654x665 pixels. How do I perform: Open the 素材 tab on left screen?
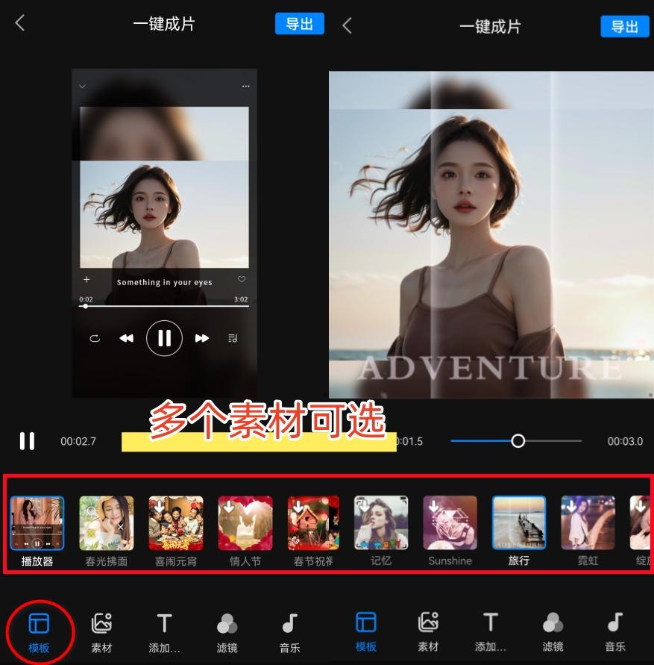pos(101,633)
